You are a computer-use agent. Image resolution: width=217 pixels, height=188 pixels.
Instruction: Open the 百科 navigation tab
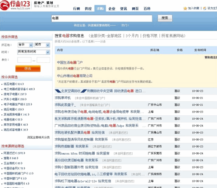147,9
